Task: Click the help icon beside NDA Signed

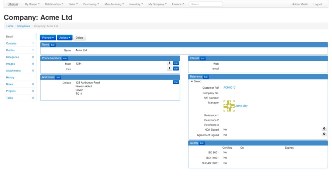Action: click(324, 129)
